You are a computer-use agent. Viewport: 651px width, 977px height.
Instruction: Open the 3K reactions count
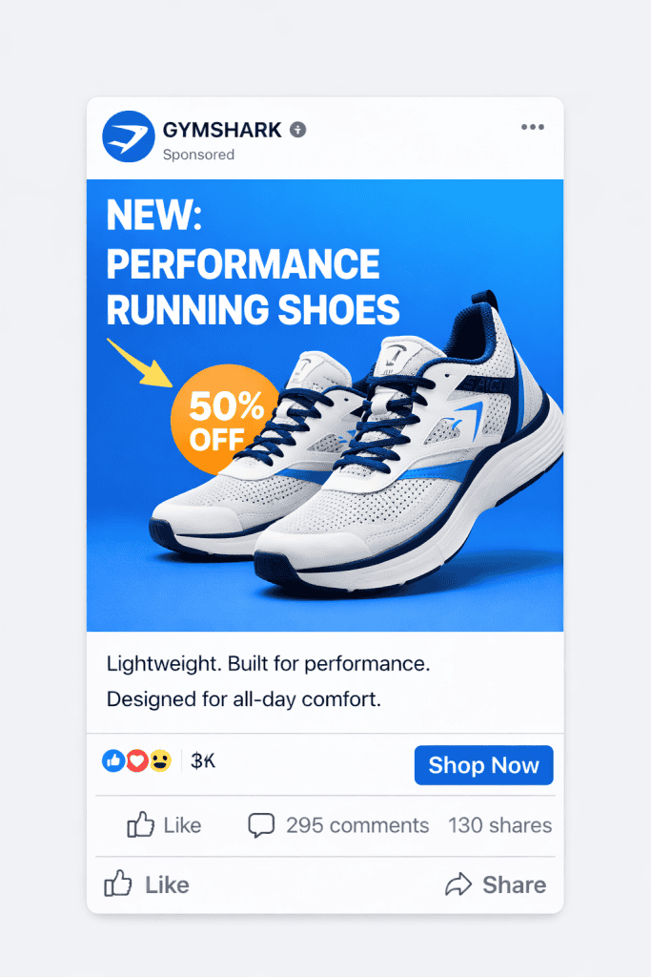click(x=203, y=760)
